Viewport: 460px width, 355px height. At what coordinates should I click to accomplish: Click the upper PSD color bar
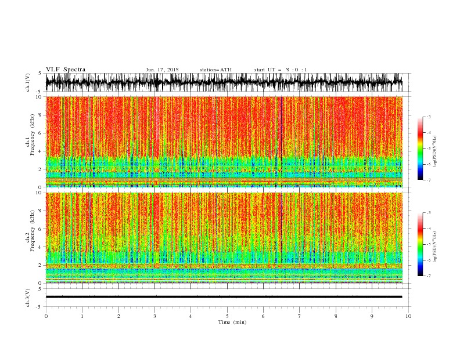point(420,148)
